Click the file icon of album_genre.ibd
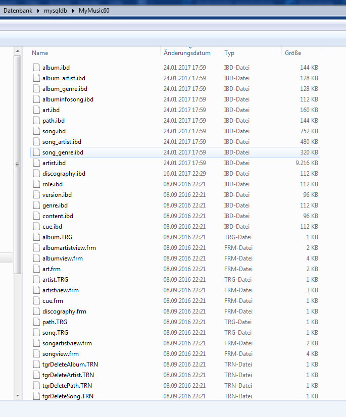The width and height of the screenshot is (346, 417). click(x=36, y=88)
